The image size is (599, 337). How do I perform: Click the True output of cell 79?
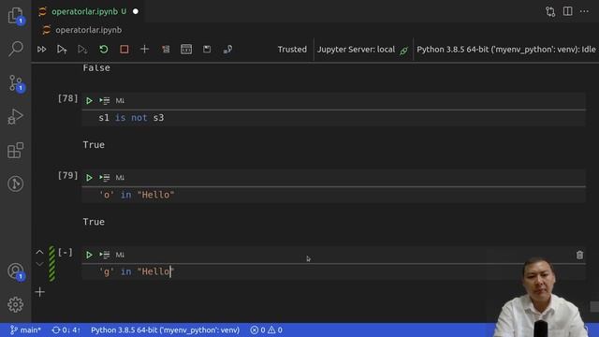(x=94, y=222)
